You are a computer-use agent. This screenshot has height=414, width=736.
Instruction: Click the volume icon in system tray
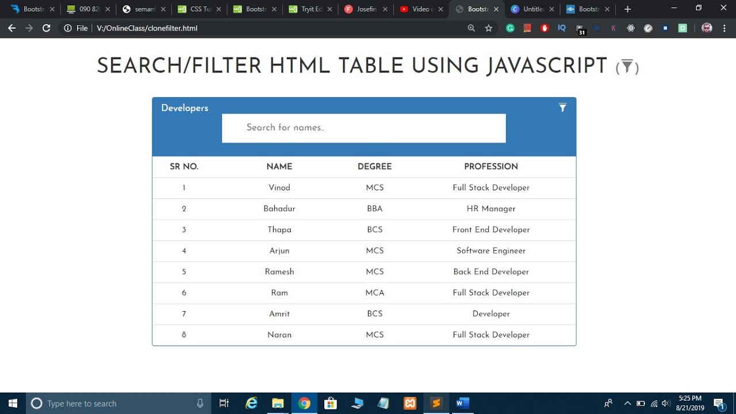666,403
